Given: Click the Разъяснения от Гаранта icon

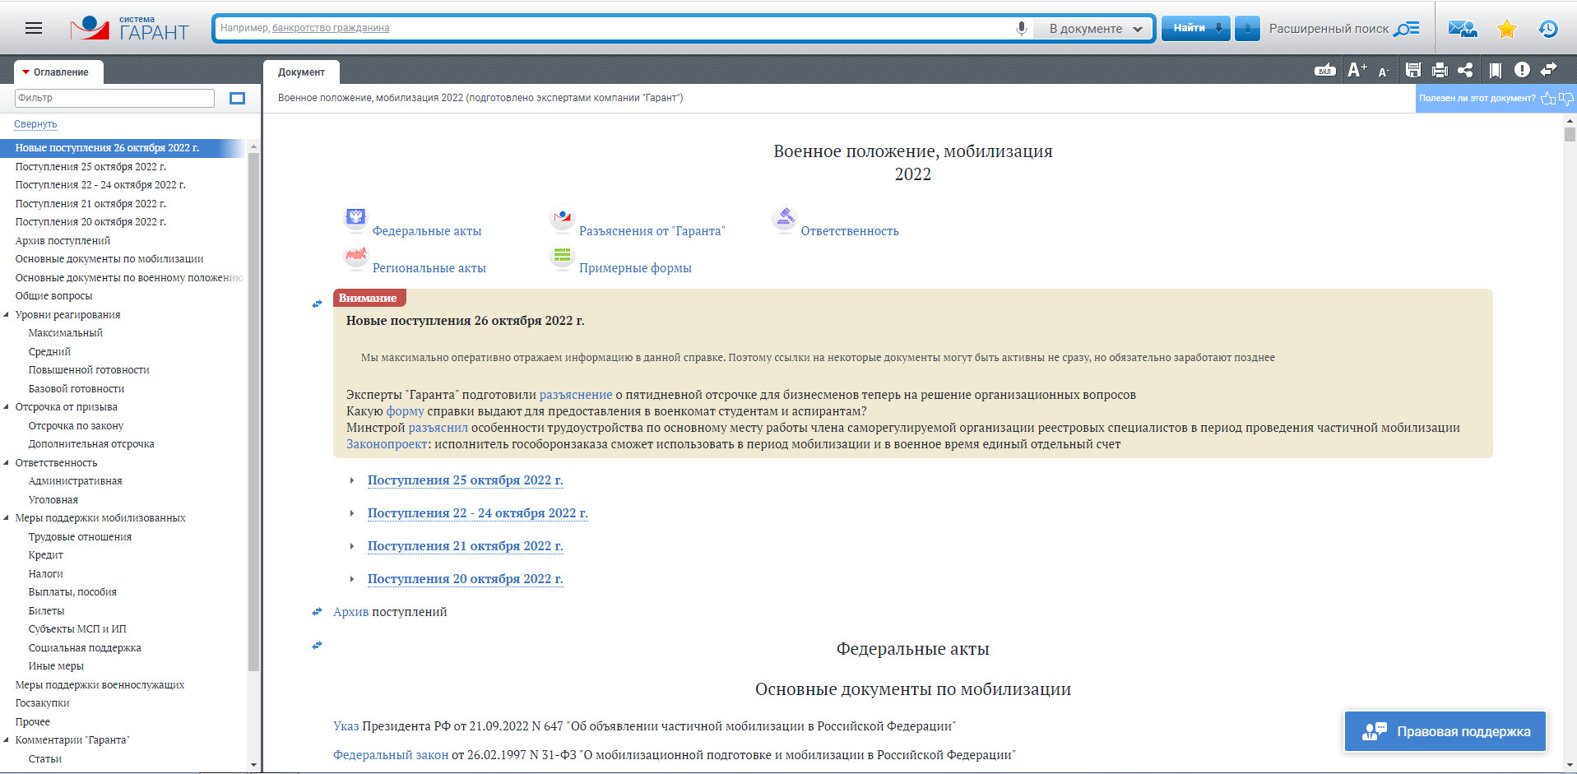Looking at the screenshot, I should (x=562, y=219).
